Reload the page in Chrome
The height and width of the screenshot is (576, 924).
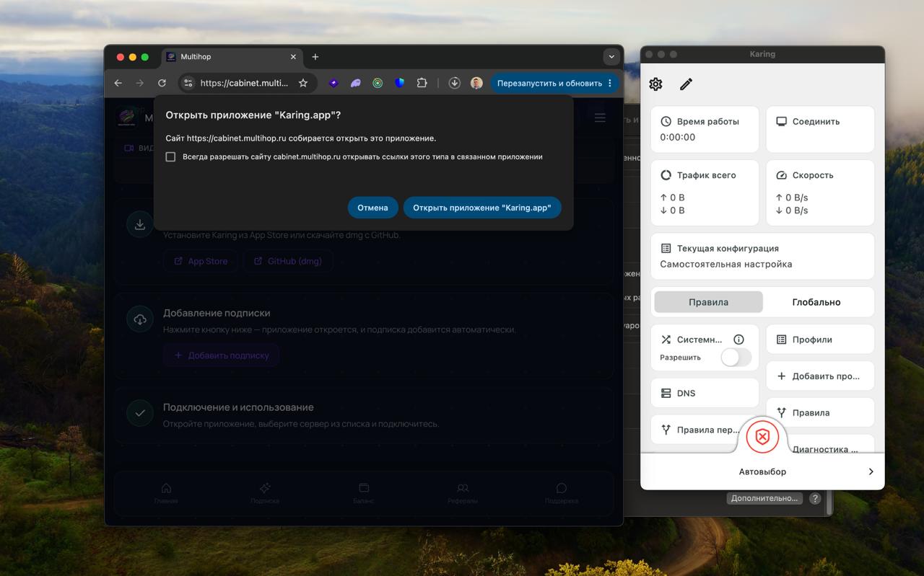(x=162, y=84)
